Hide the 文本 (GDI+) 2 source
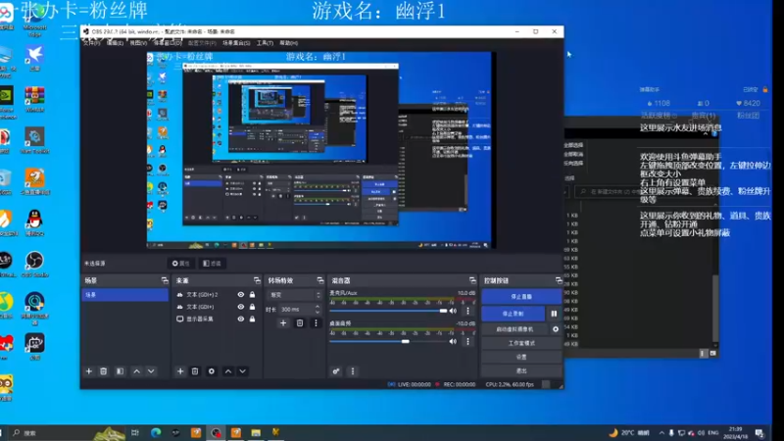Screen dimensions: 784x441 coord(241,295)
